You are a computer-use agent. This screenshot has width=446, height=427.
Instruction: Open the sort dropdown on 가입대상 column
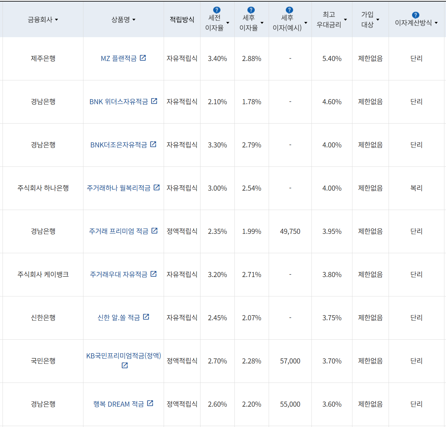coord(378,20)
